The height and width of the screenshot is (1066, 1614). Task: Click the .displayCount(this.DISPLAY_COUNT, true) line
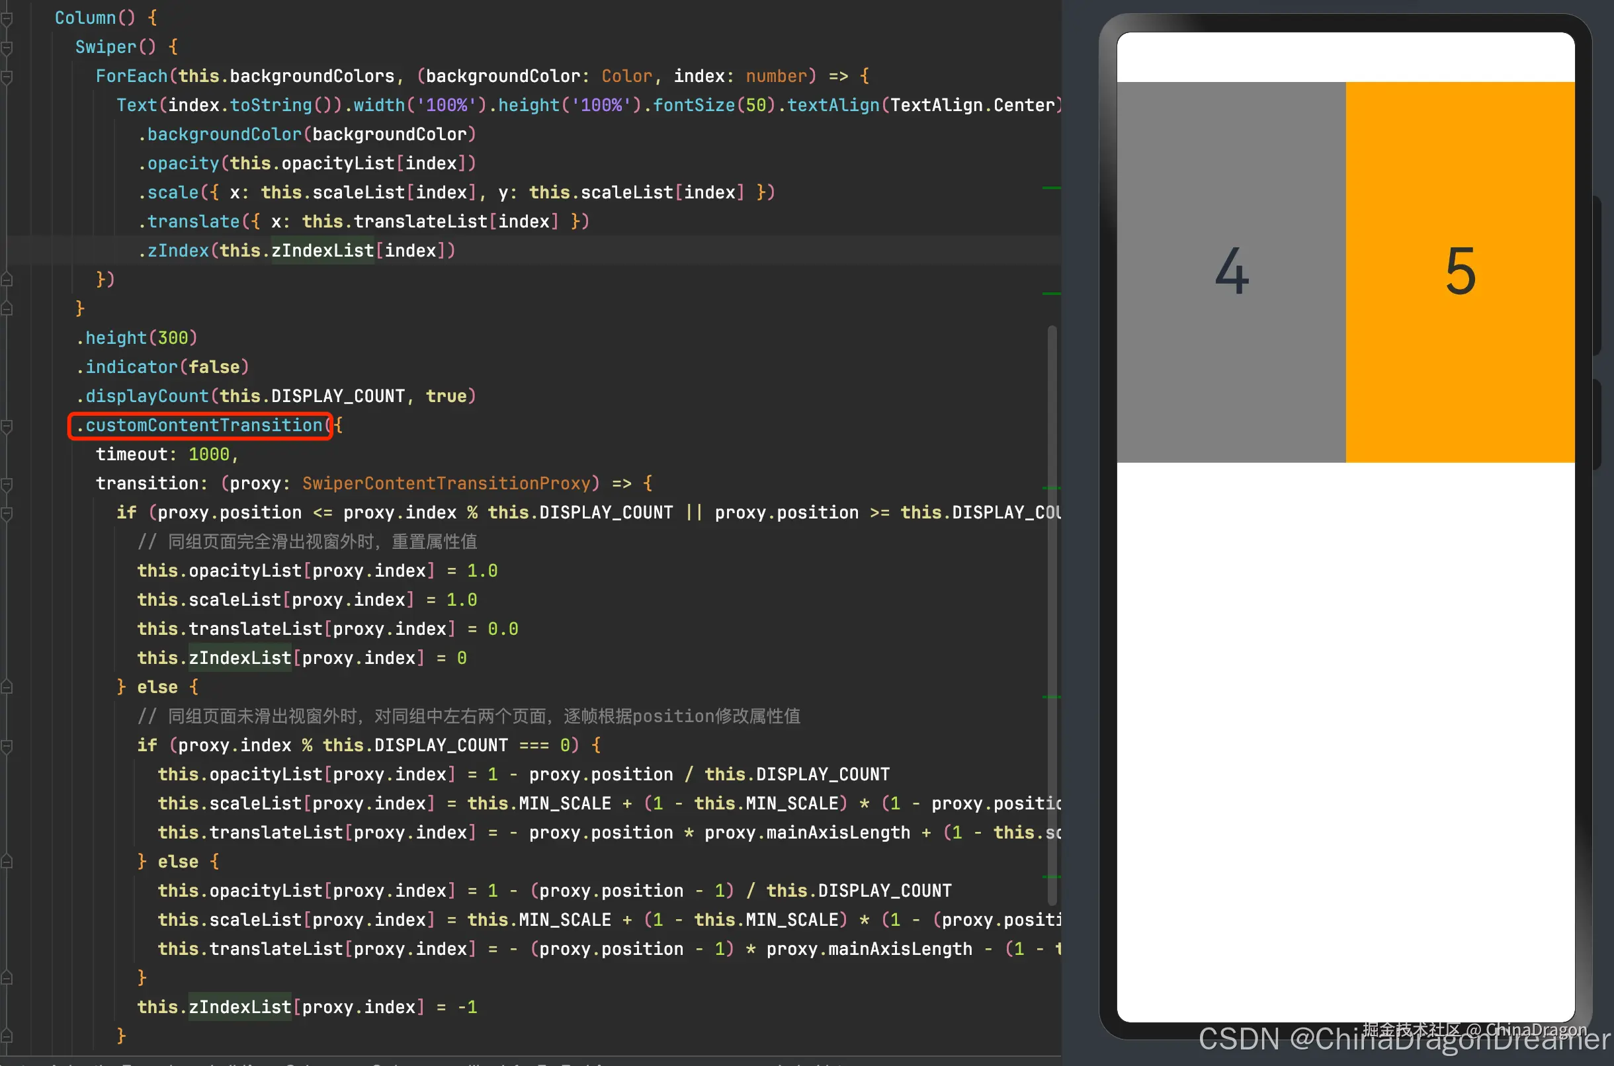coord(276,396)
